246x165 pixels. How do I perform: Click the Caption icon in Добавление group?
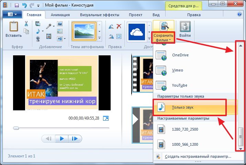pyautogui.click(x=60, y=31)
